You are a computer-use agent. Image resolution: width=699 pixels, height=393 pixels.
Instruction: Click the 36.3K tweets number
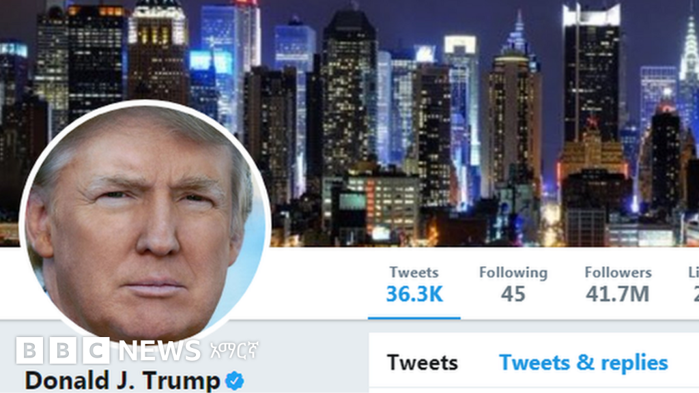414,294
